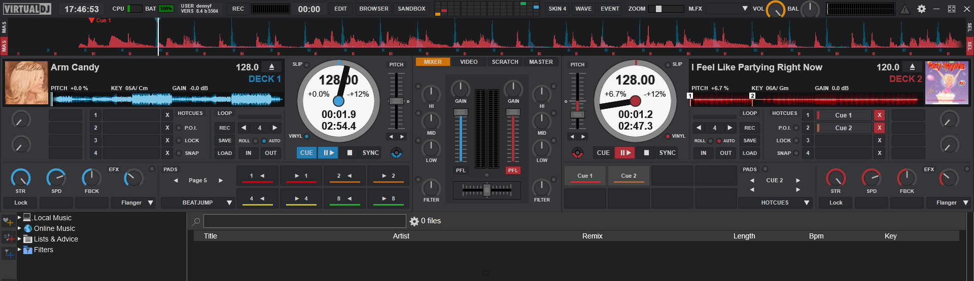Expand Local Music folder
974x281 pixels.
[x=19, y=218]
